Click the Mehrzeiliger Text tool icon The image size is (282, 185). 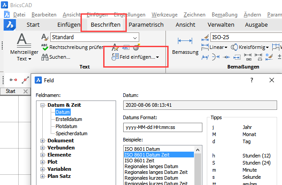point(21,41)
